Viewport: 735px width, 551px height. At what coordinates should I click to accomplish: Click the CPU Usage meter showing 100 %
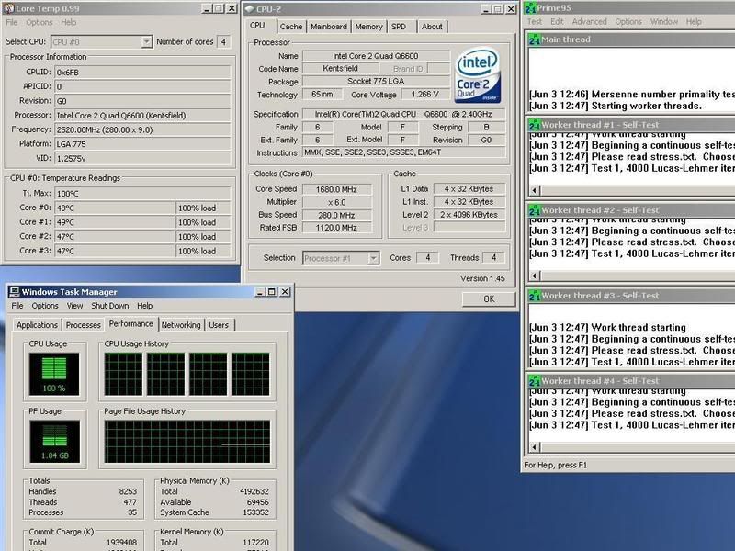click(54, 374)
